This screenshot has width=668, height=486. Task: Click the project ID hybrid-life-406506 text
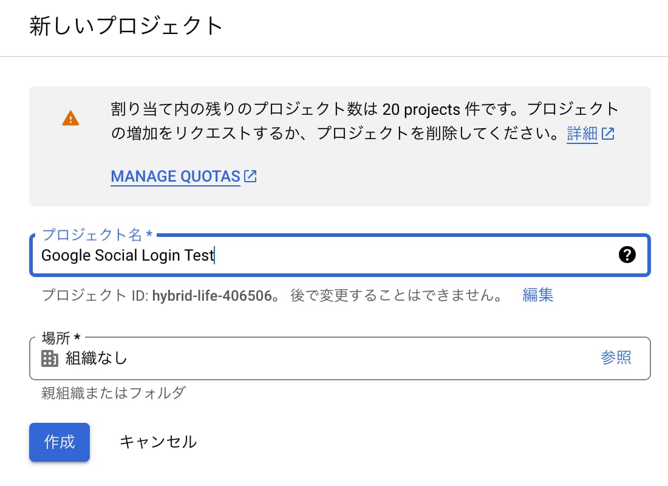pos(212,295)
